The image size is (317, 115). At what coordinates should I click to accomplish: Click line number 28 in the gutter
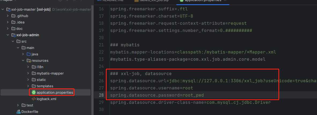101,95
